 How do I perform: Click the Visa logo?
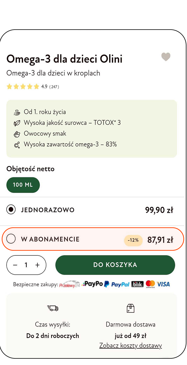163,284
